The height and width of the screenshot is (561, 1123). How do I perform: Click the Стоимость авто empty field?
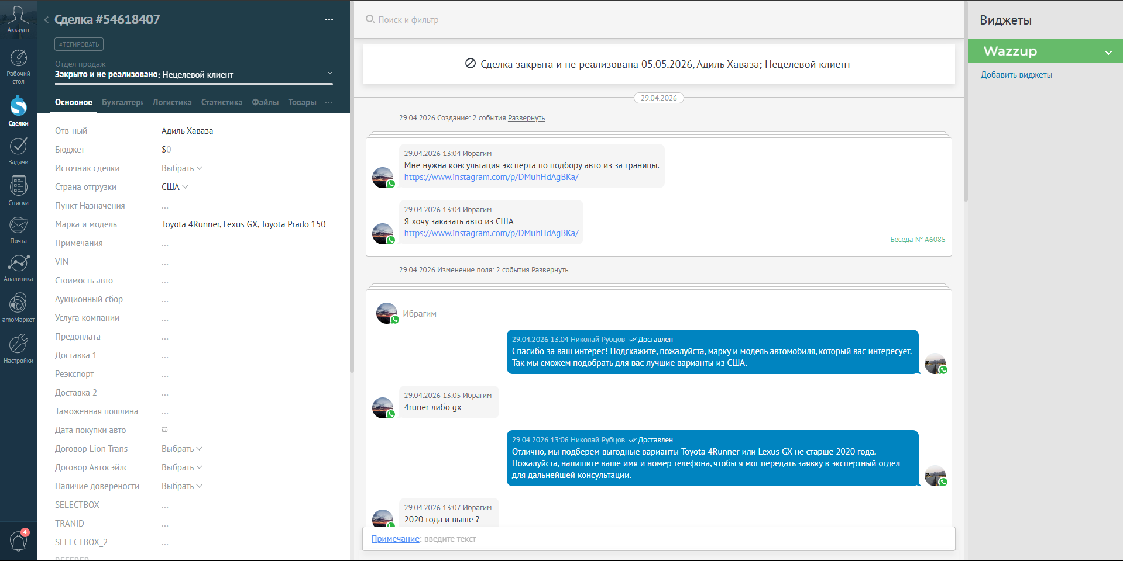pos(165,280)
